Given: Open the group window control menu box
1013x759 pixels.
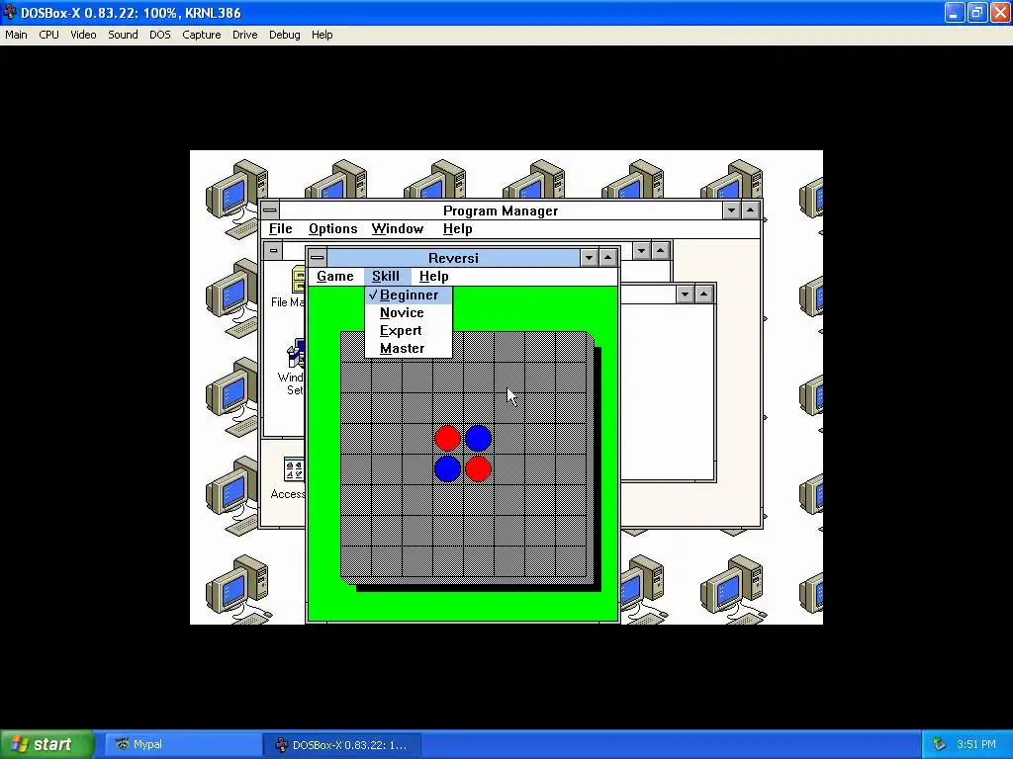Looking at the screenshot, I should tap(273, 250).
